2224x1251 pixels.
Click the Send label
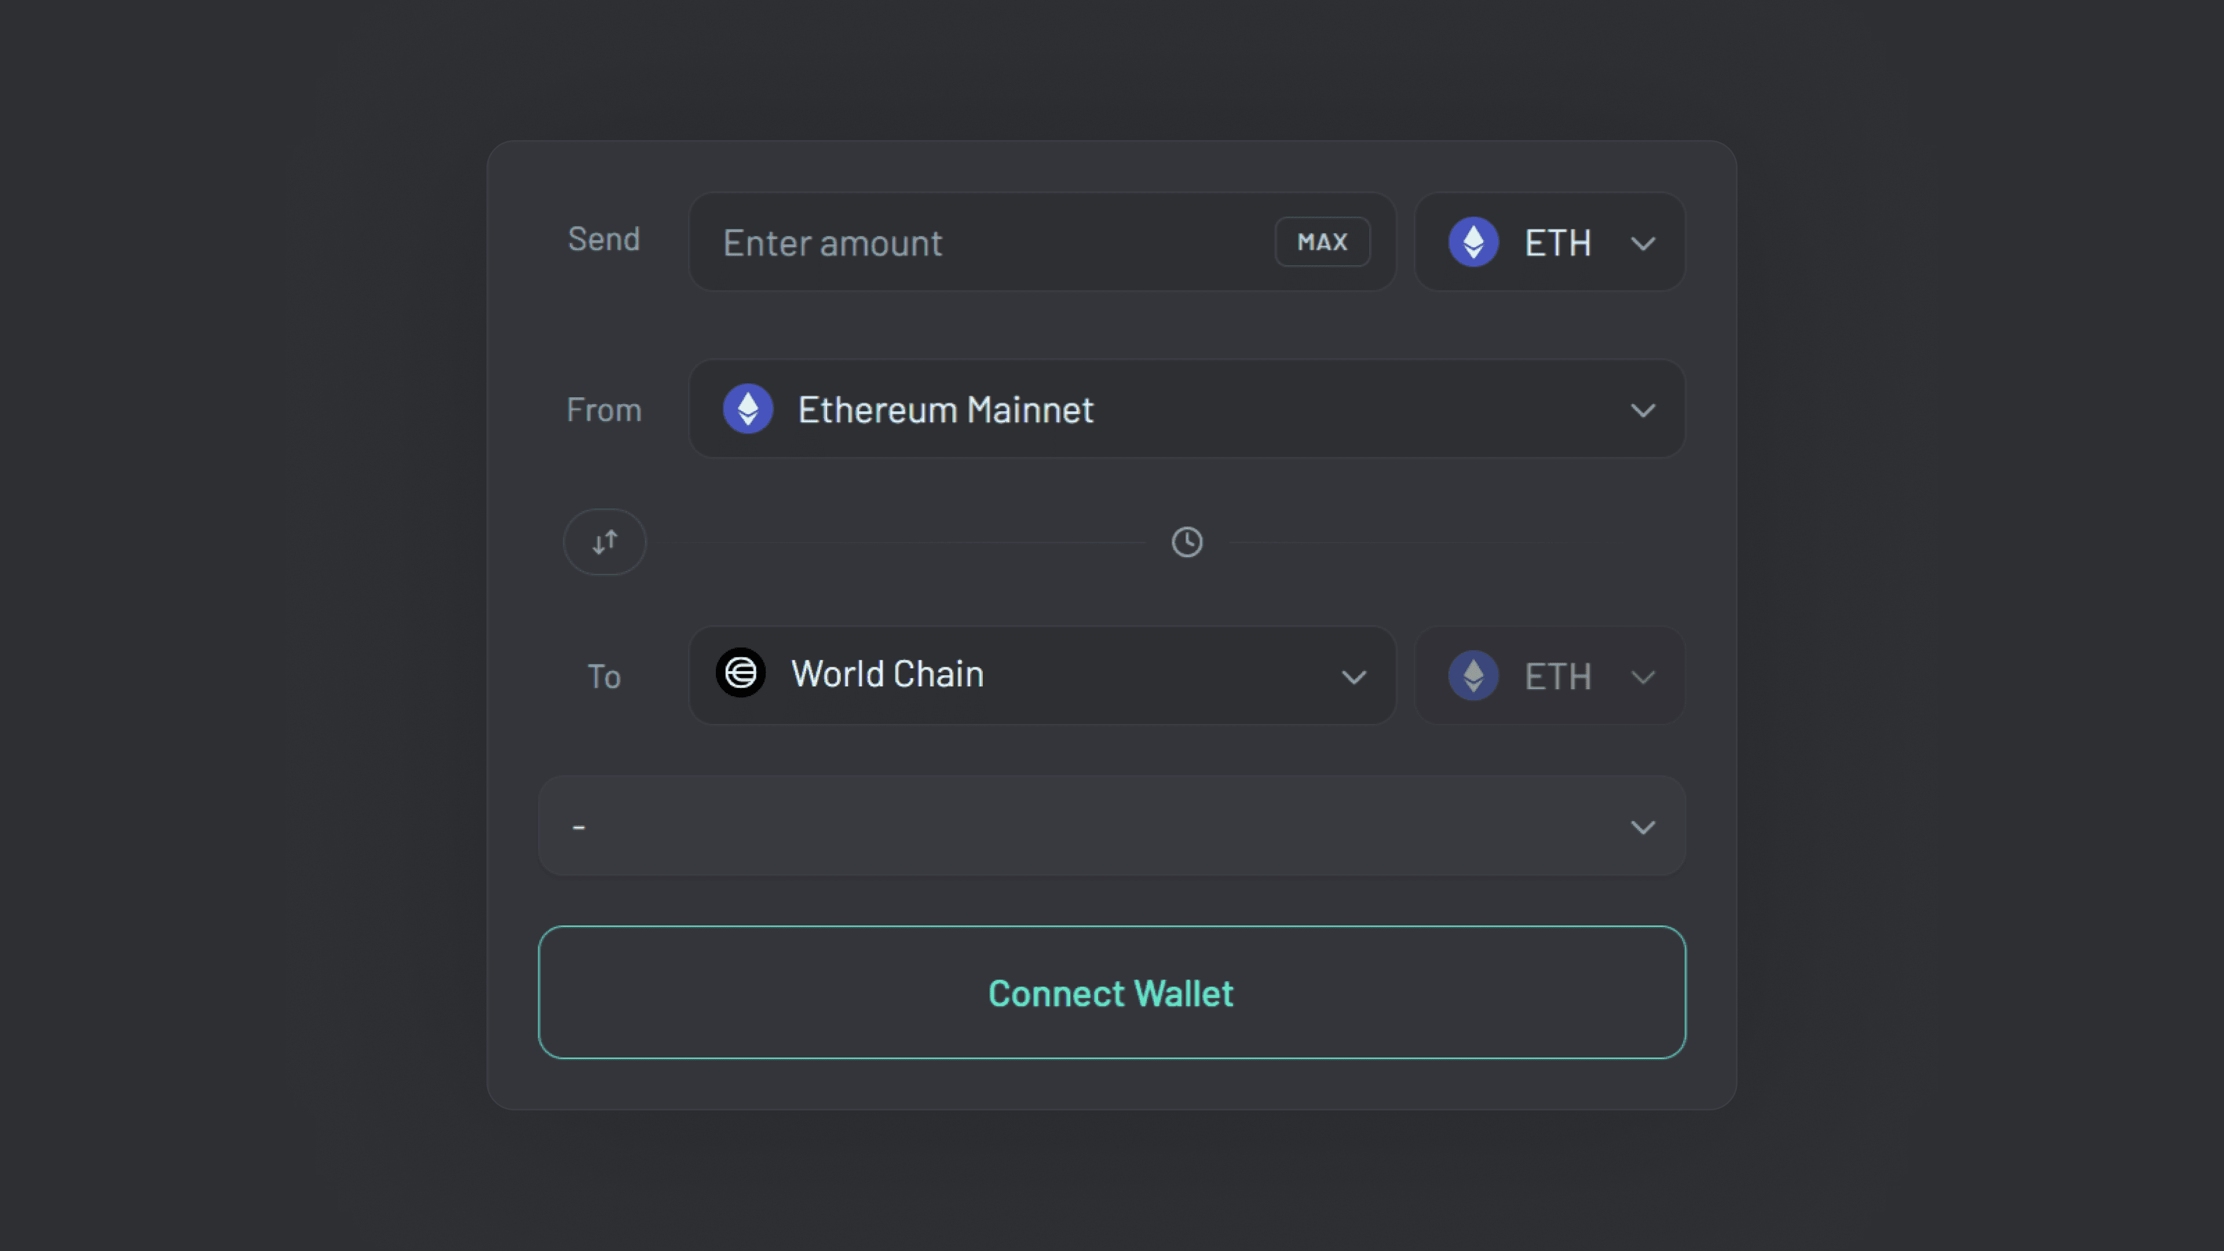tap(603, 239)
